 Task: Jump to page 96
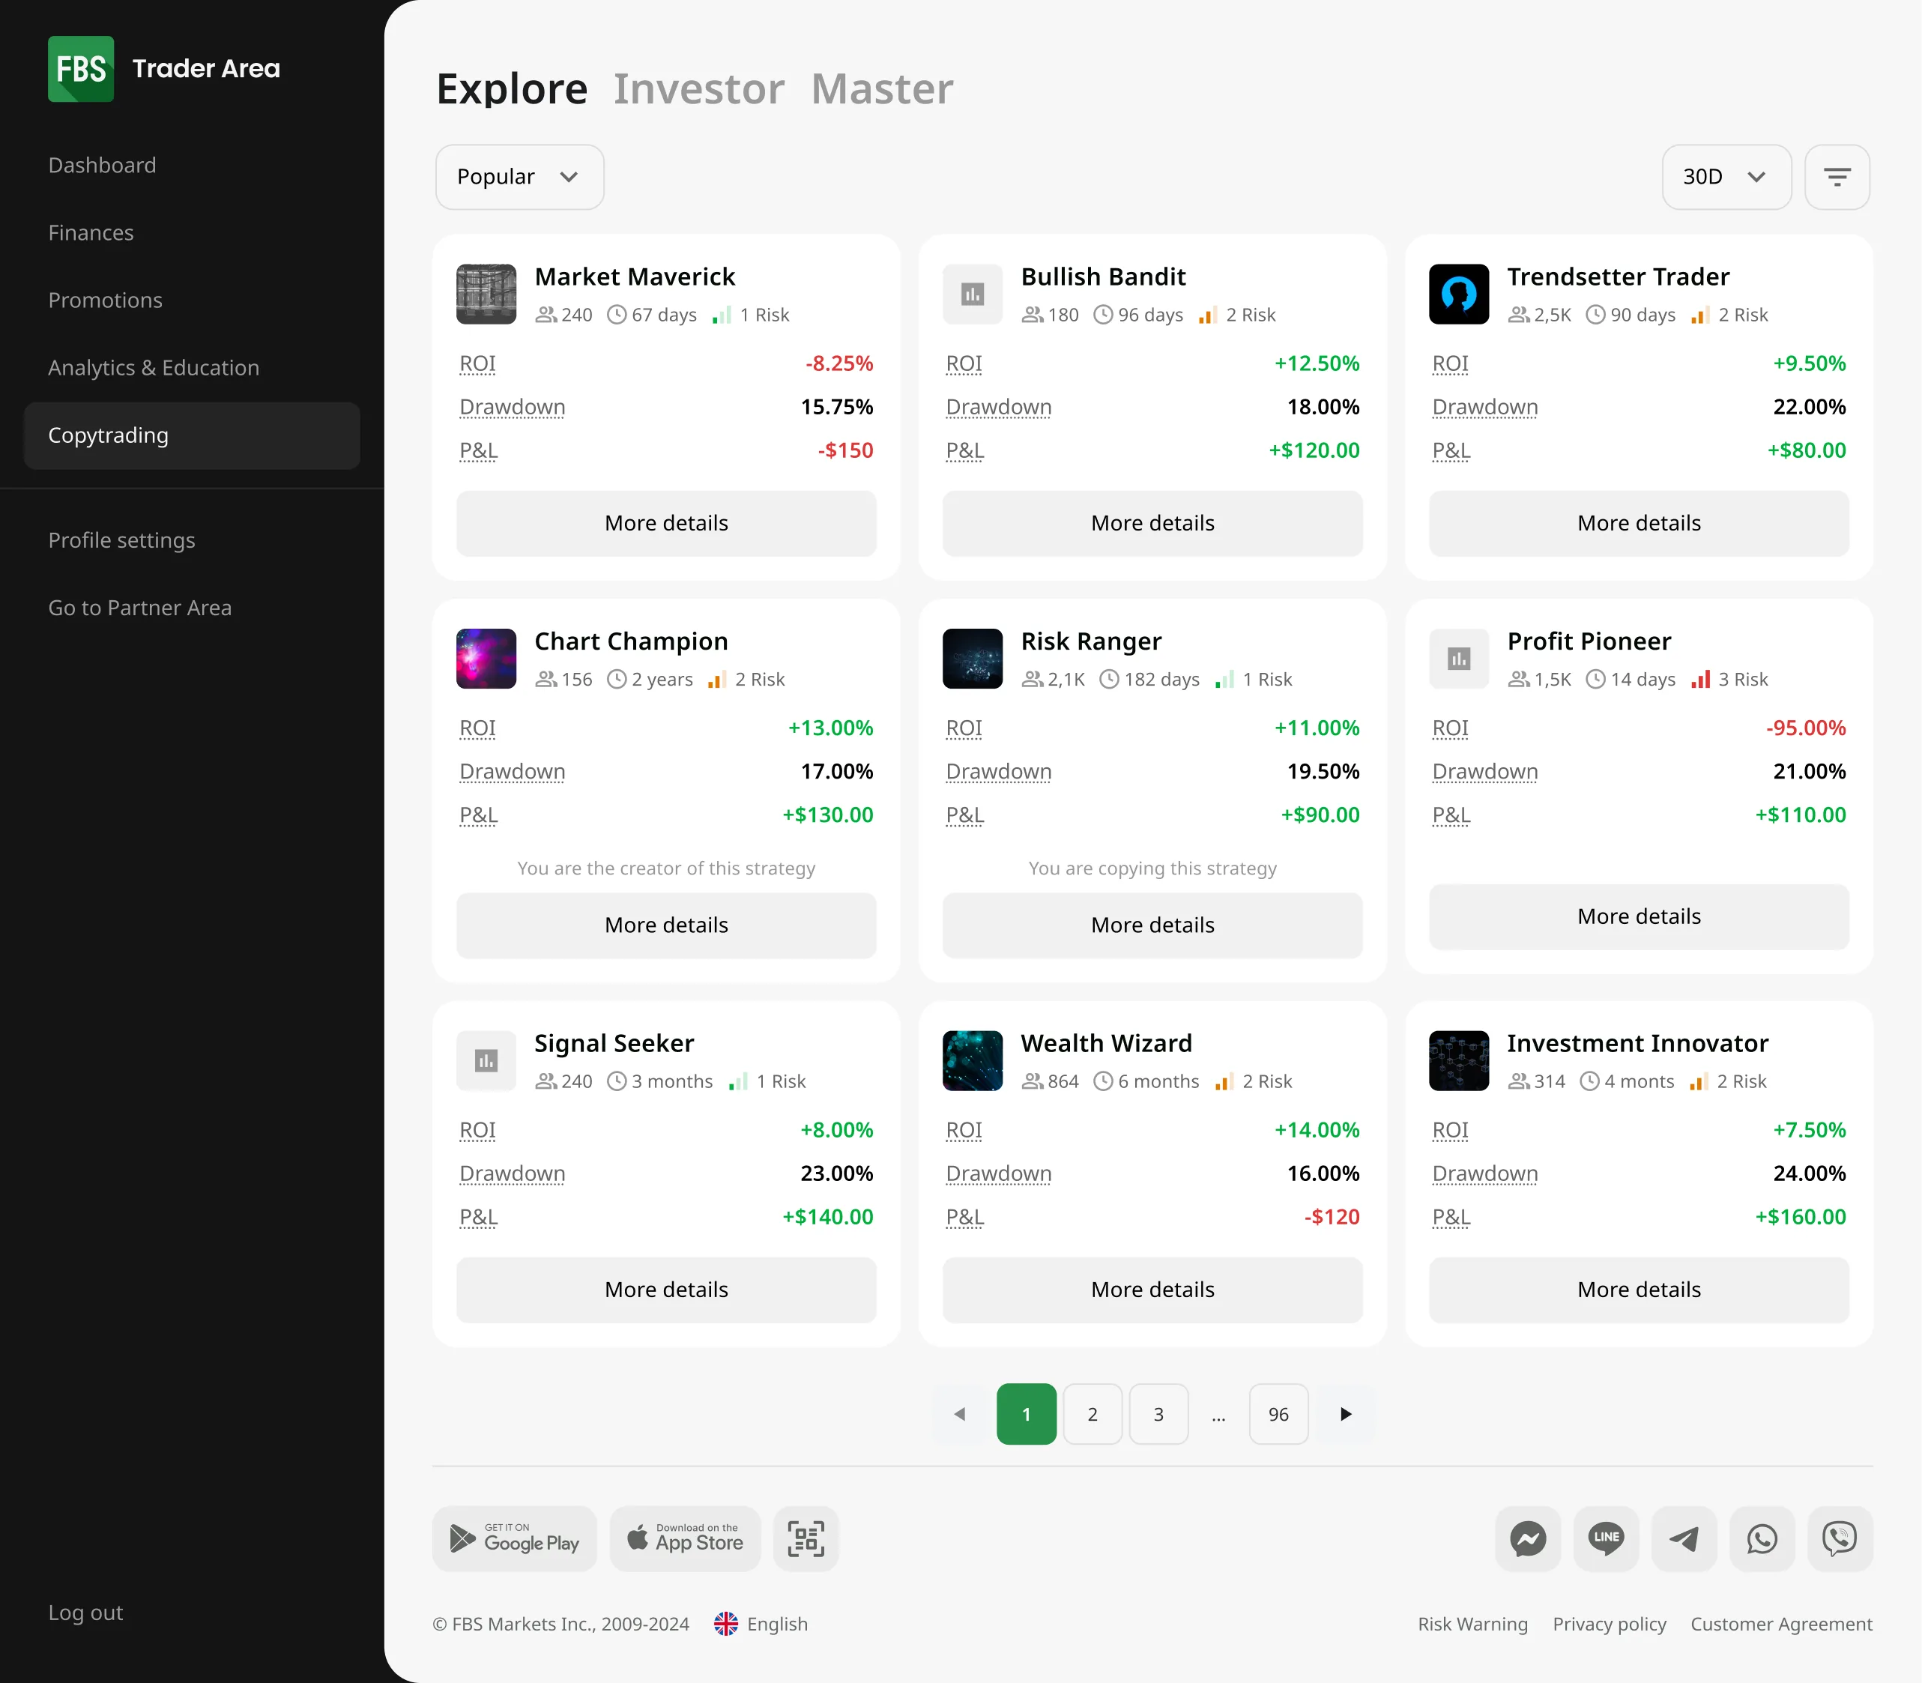point(1278,1413)
